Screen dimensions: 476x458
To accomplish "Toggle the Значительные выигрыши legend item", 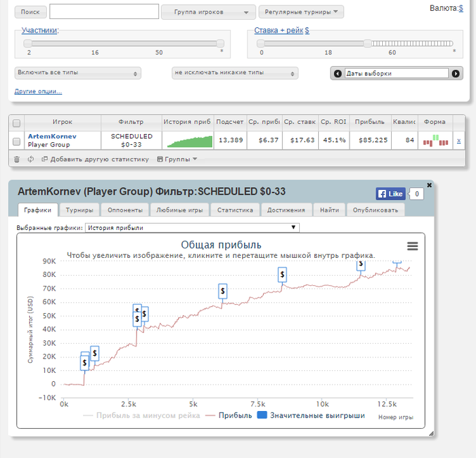I will pos(311,416).
